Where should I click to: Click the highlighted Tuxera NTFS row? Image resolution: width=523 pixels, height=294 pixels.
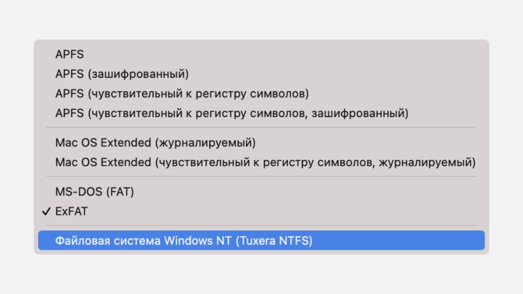[x=261, y=240]
